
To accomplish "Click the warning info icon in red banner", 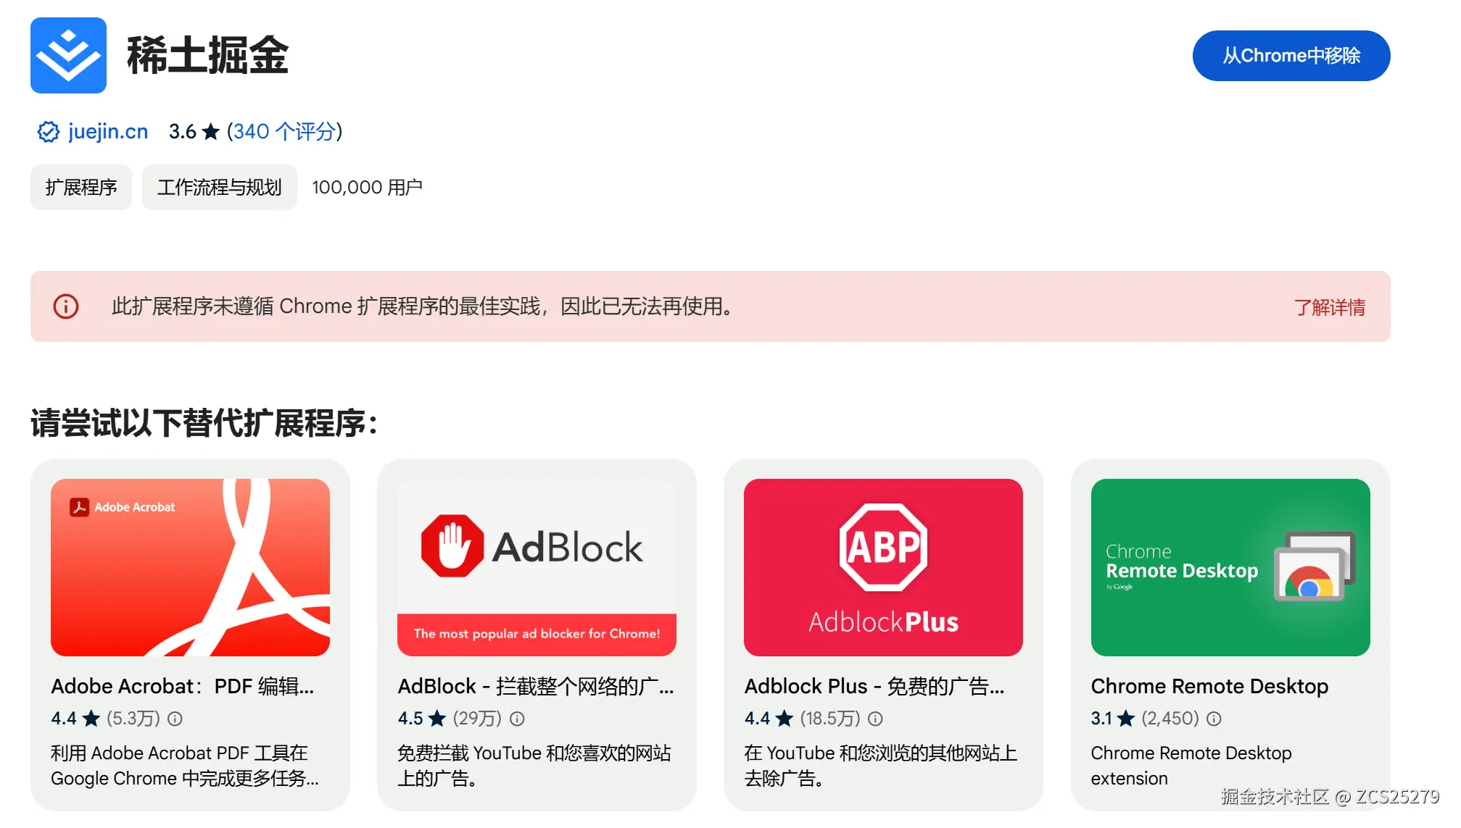I will coord(66,306).
